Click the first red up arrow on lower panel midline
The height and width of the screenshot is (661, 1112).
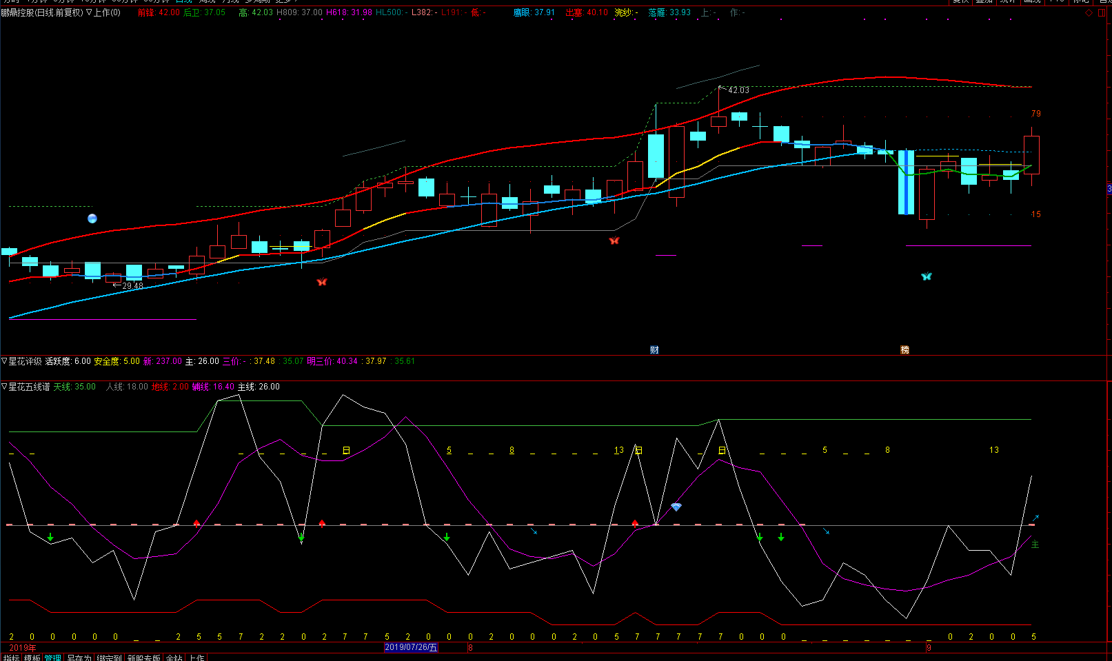[x=196, y=524]
